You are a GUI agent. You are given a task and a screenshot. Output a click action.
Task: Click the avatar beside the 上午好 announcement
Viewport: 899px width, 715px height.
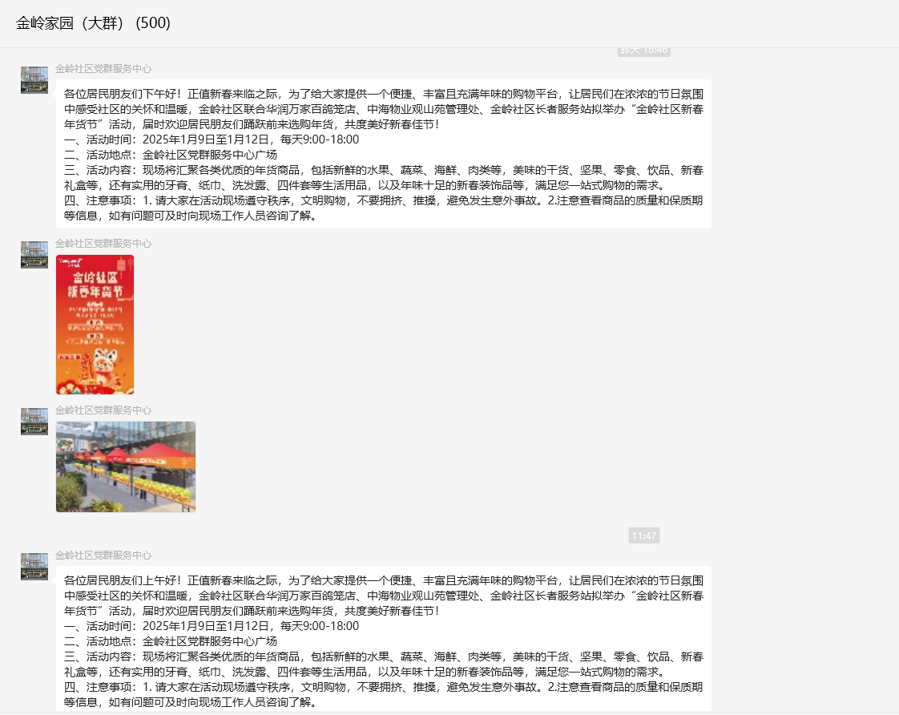coord(34,567)
